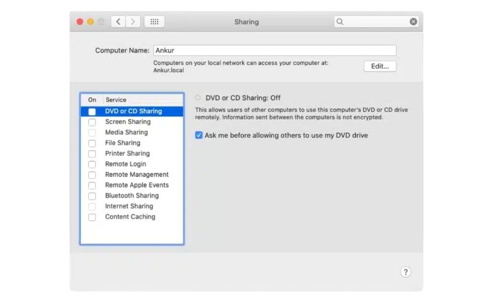
Task: Turn on the File Sharing checkbox
Action: pos(92,144)
